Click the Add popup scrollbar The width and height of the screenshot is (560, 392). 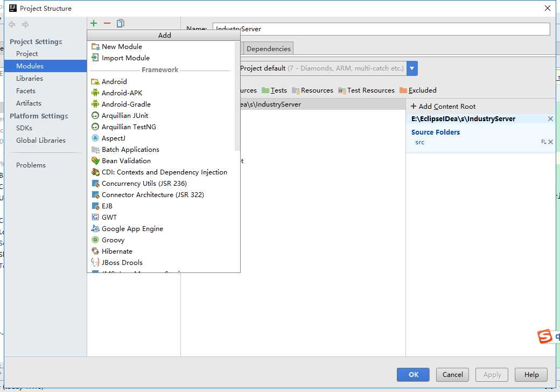[x=237, y=96]
